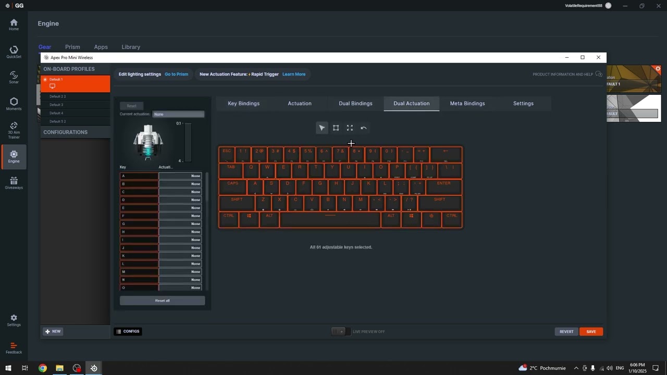Image resolution: width=667 pixels, height=375 pixels.
Task: Switch to the Dual Bindings tab
Action: (x=355, y=104)
